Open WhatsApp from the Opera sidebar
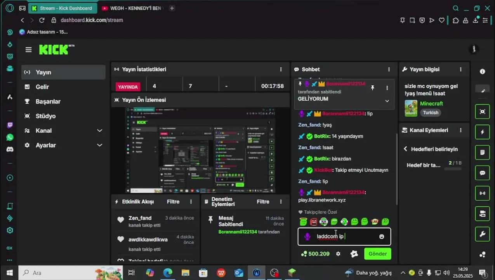This screenshot has width=495, height=280. [10, 137]
